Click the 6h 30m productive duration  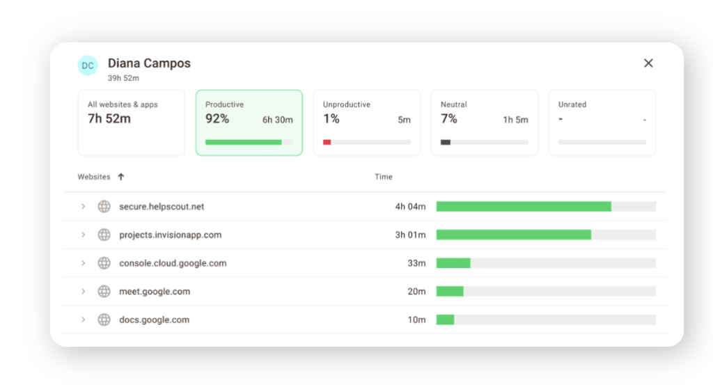click(x=277, y=120)
